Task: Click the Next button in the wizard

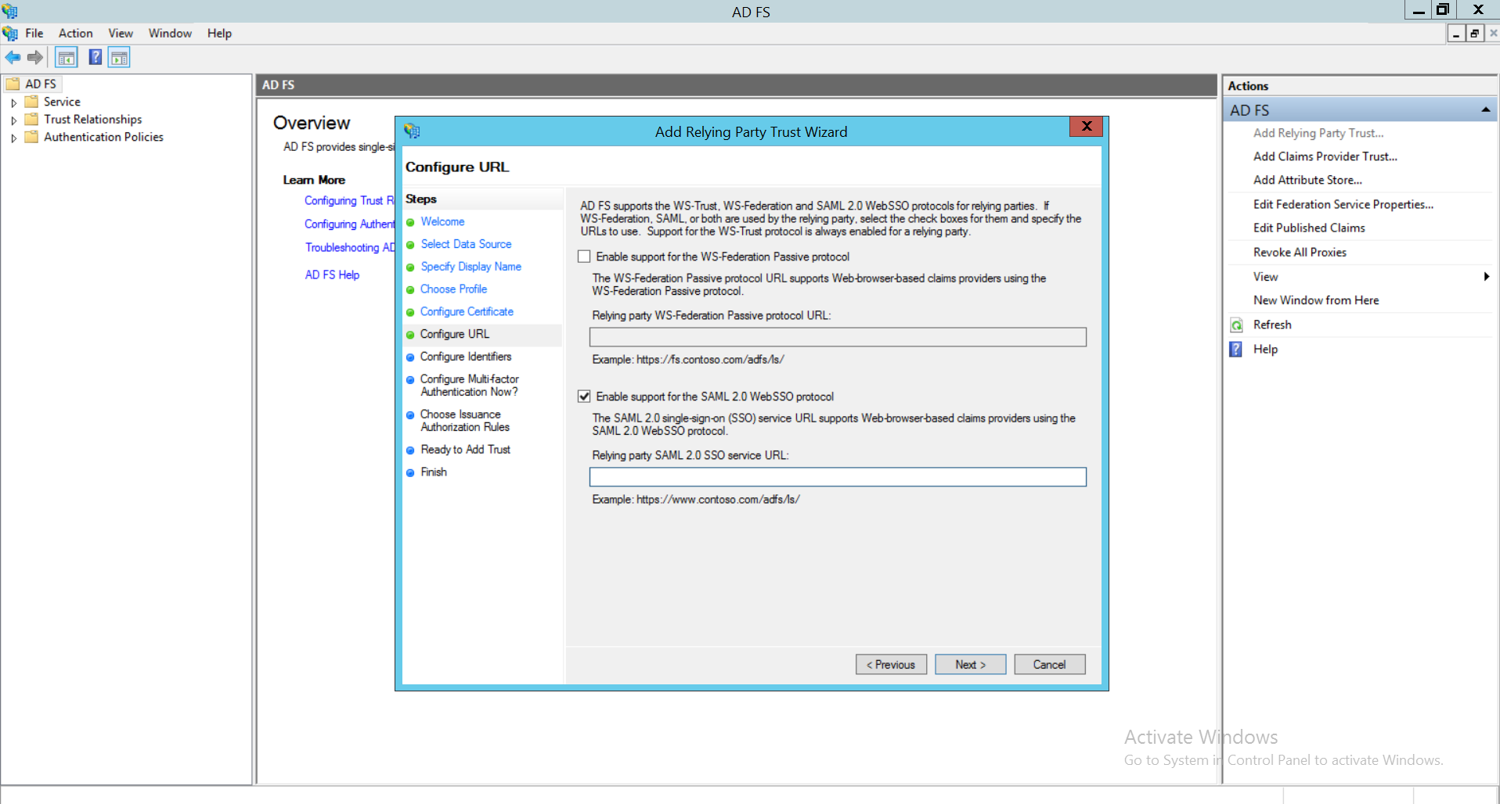Action: pyautogui.click(x=969, y=664)
